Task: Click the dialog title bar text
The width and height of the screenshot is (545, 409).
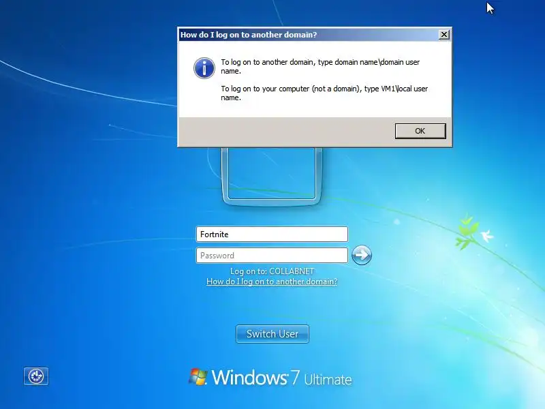Action: [249, 35]
